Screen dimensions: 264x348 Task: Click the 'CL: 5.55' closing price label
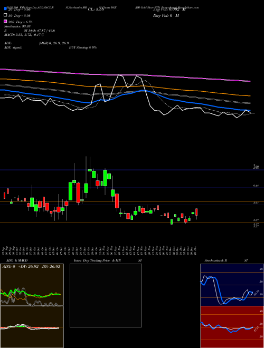click(x=96, y=9)
